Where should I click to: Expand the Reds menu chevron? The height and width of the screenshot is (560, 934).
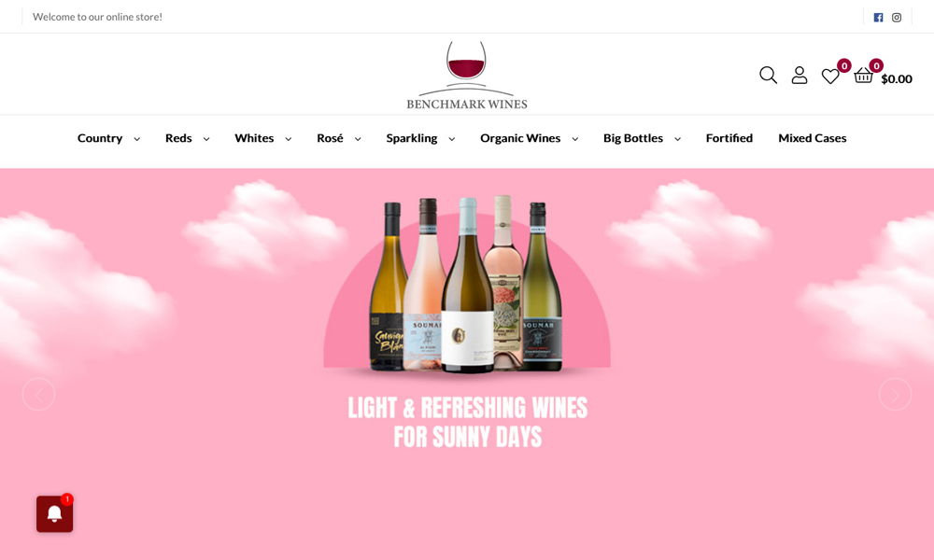206,139
